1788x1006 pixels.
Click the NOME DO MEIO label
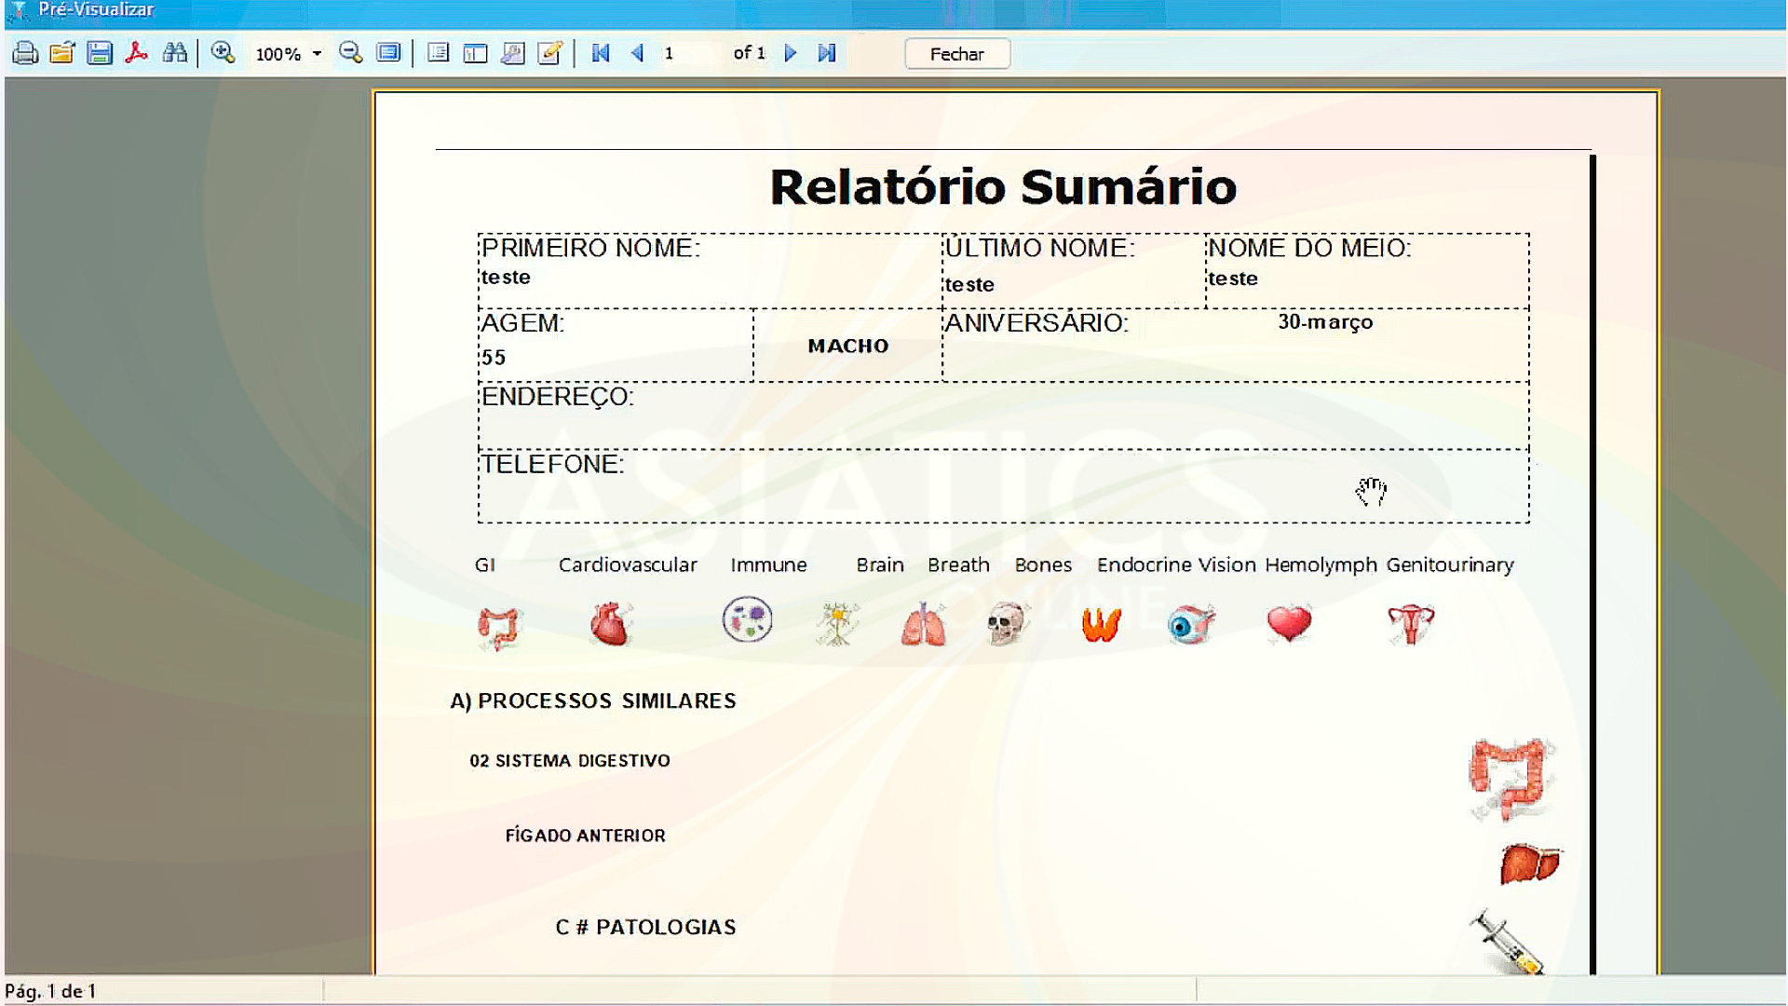click(x=1309, y=248)
